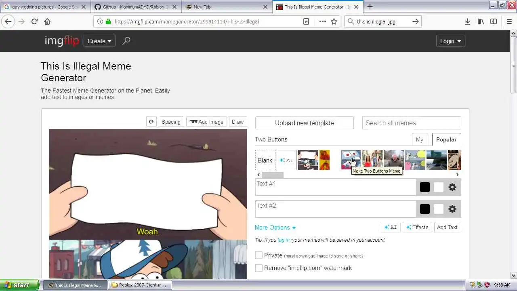The height and width of the screenshot is (291, 517).
Task: Reload the current page
Action: 34,21
